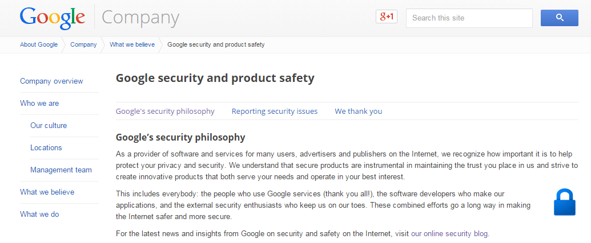Open the Management team sidebar link
Screen dimensions: 591x243
pyautogui.click(x=61, y=170)
